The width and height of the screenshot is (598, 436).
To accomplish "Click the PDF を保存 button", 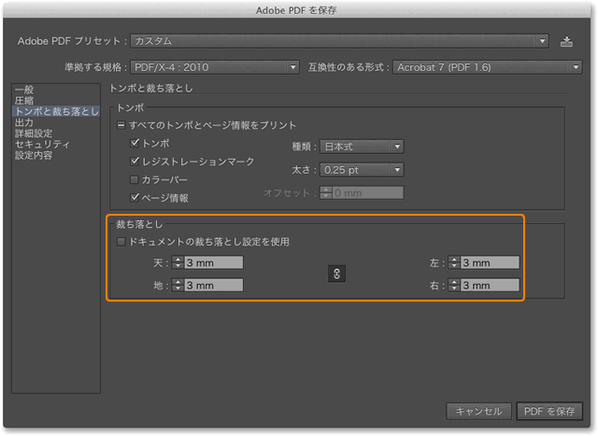I will [x=550, y=411].
